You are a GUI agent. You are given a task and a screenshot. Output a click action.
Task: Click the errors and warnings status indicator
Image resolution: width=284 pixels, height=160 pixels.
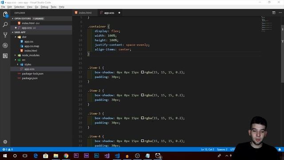8,149
